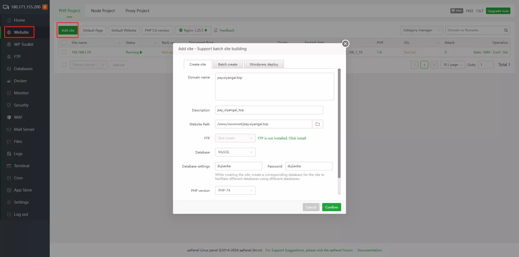Switch to the Batch create tab
The height and width of the screenshot is (257, 519).
(x=228, y=64)
